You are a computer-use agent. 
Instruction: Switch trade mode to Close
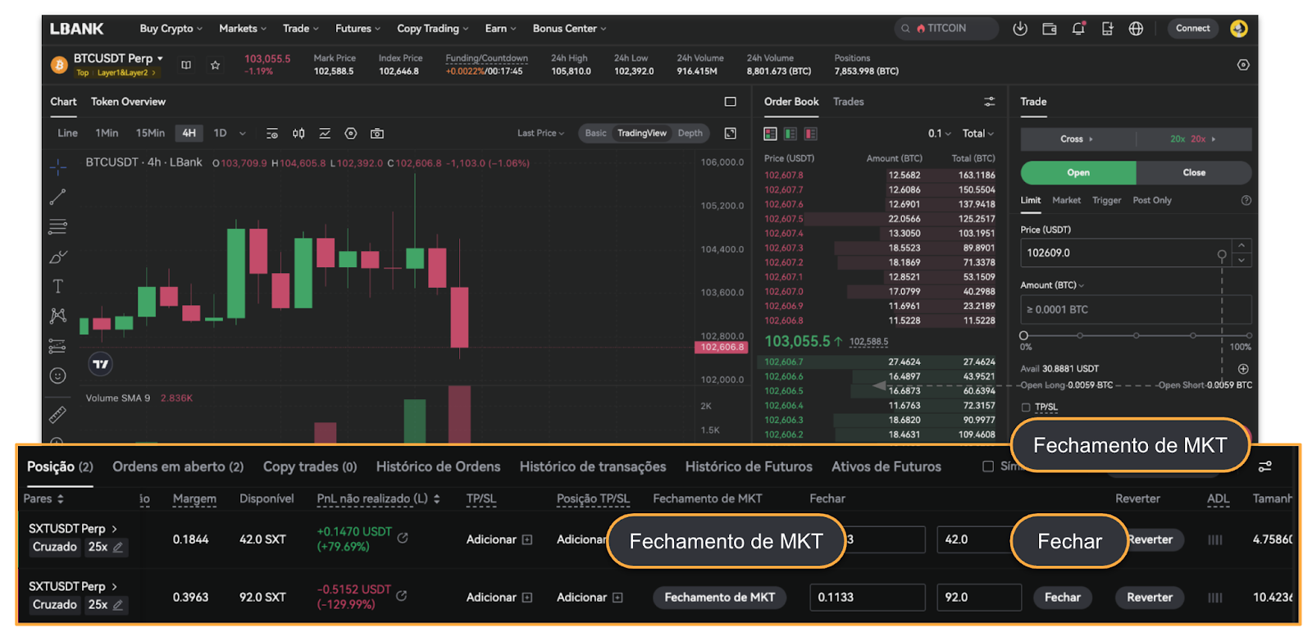point(1194,173)
